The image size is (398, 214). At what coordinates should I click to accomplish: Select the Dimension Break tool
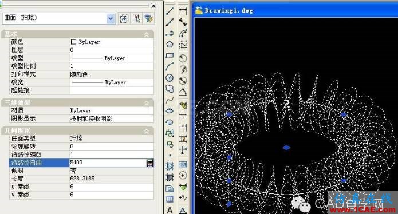coord(183,150)
